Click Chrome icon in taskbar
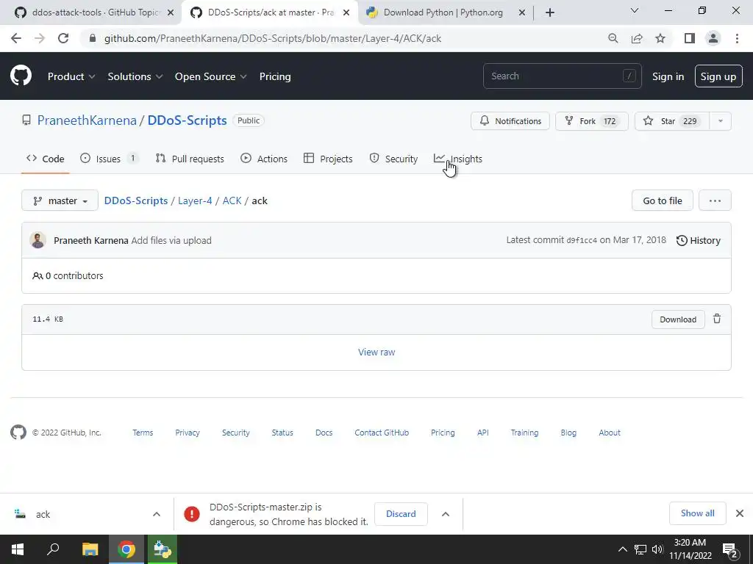 pyautogui.click(x=126, y=549)
